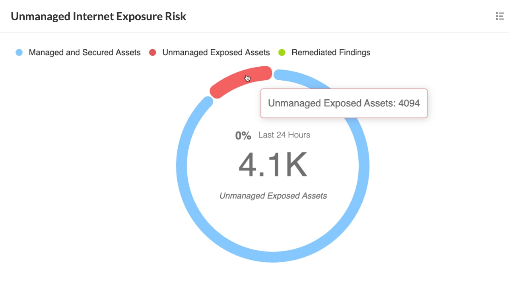The width and height of the screenshot is (509, 286).
Task: Open the widget list menu icon
Action: (x=500, y=16)
